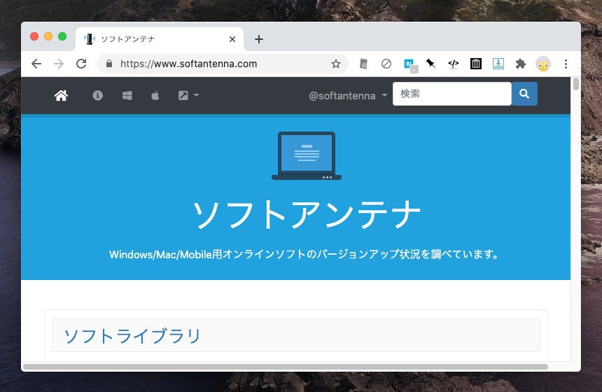Click the archive building extension icon
The height and width of the screenshot is (392, 602).
coord(476,64)
